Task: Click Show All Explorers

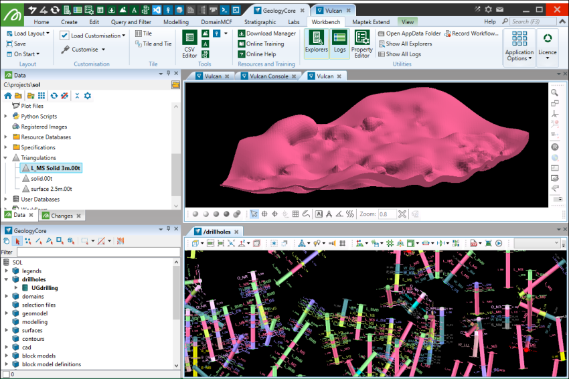Action: (408, 44)
